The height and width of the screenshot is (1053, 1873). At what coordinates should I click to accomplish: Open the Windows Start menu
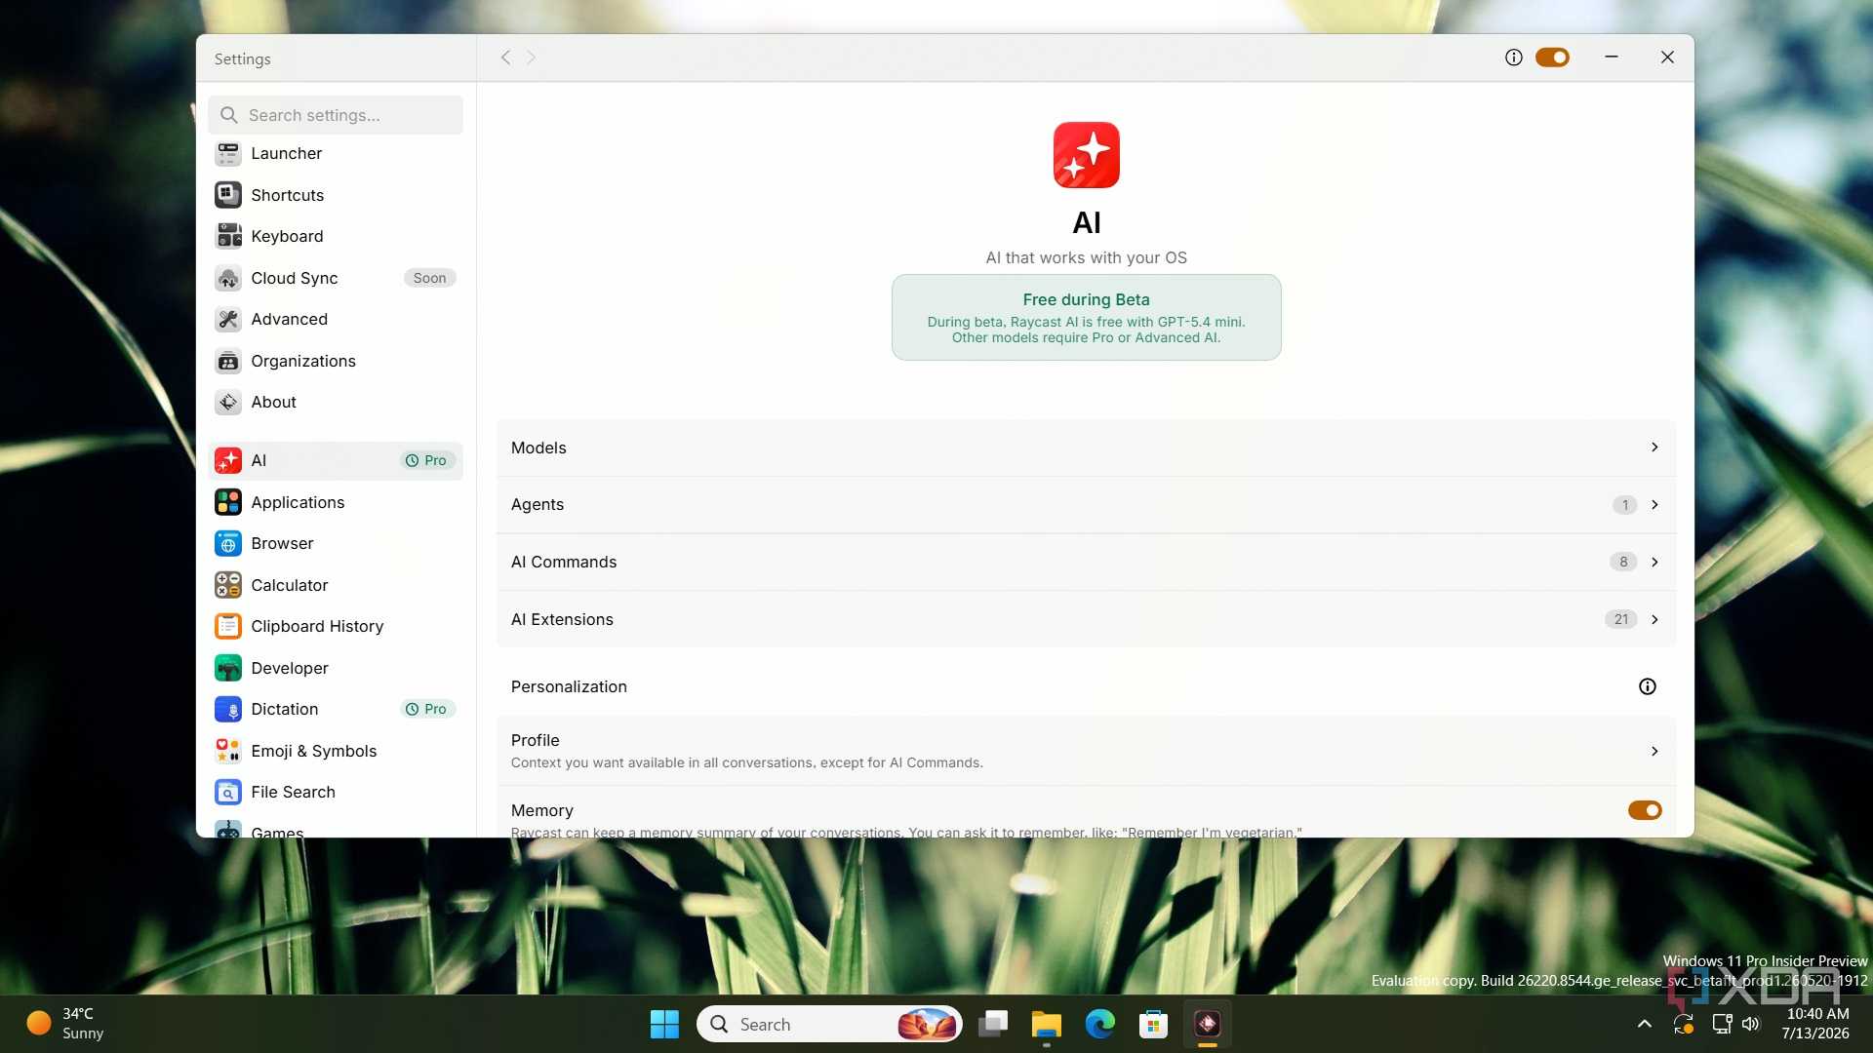click(x=664, y=1024)
